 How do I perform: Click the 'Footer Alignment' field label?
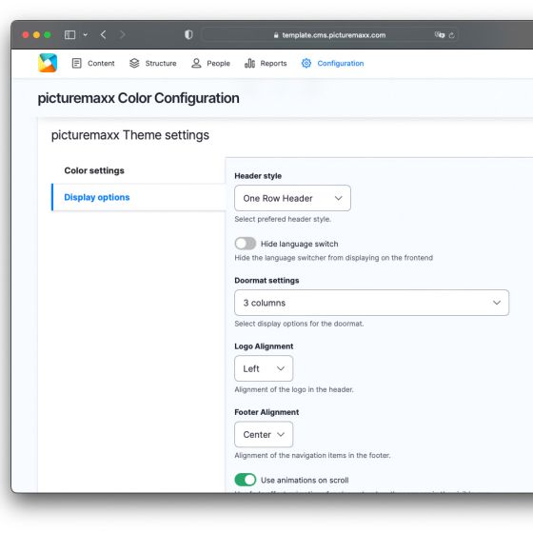[266, 412]
